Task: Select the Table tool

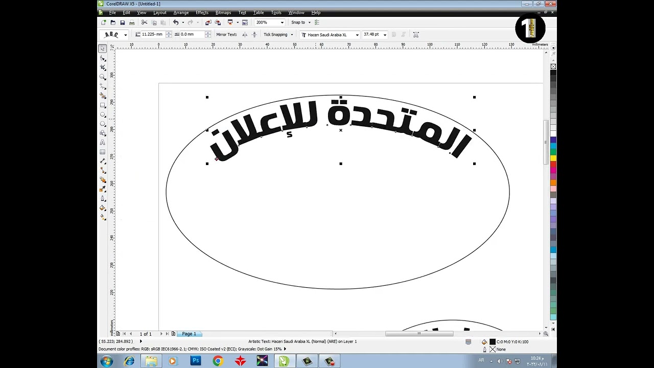Action: tap(103, 152)
